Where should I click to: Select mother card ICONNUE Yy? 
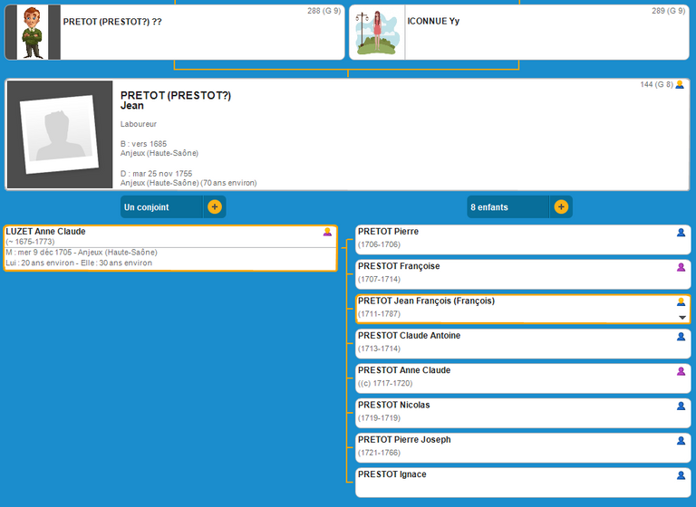[544, 32]
